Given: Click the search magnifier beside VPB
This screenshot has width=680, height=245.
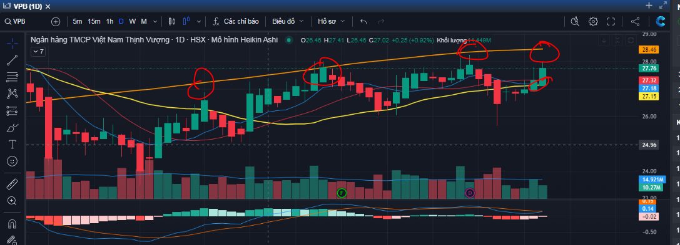Looking at the screenshot, I should click(8, 21).
